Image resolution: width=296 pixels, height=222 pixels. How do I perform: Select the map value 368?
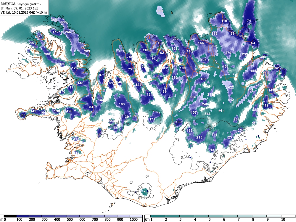(x=54, y=20)
